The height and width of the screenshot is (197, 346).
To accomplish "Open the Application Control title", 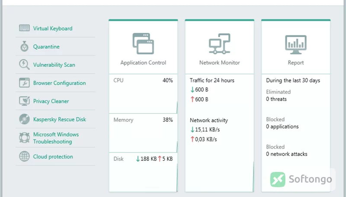I will point(143,63).
